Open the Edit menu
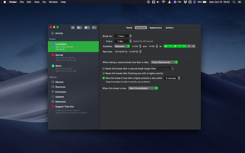 tap(29, 2)
